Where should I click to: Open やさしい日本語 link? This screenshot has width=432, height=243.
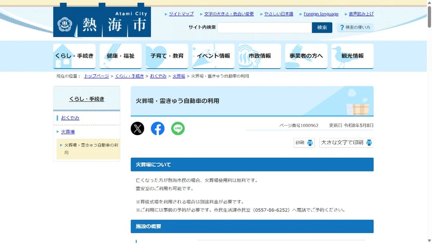279,14
